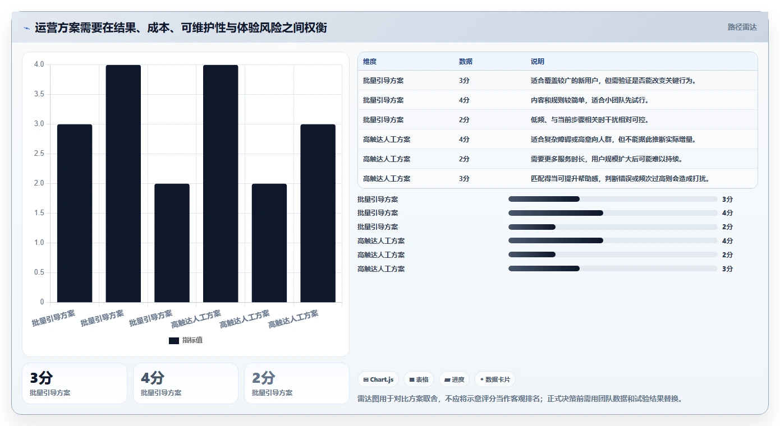Select the cell 内容和规则较简单，适合小团队先试行
780x426 pixels.
point(591,100)
